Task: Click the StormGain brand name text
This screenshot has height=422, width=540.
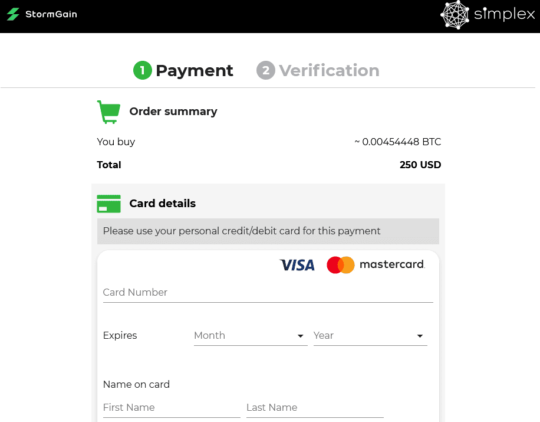Action: pos(51,14)
